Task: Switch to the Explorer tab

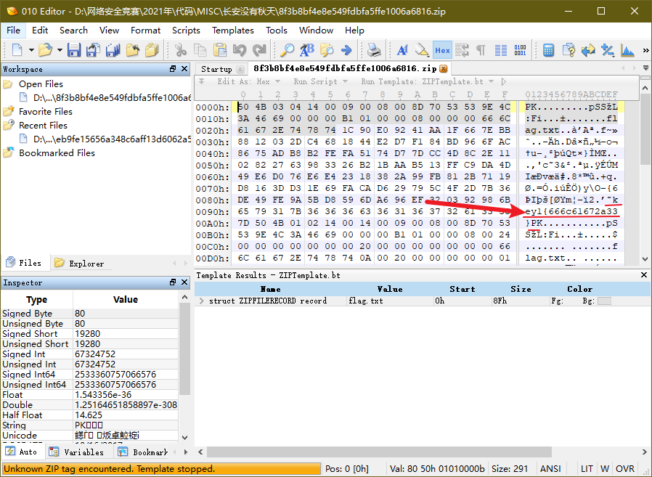Action: (x=81, y=264)
